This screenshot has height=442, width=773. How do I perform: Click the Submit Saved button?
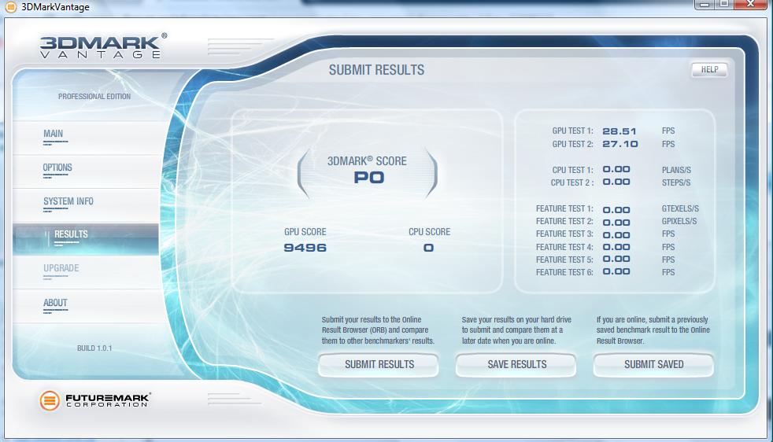(653, 365)
